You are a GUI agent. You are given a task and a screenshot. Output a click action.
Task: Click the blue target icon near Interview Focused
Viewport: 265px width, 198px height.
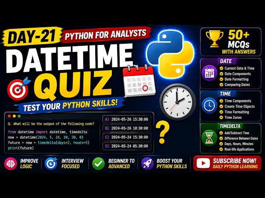point(51,164)
